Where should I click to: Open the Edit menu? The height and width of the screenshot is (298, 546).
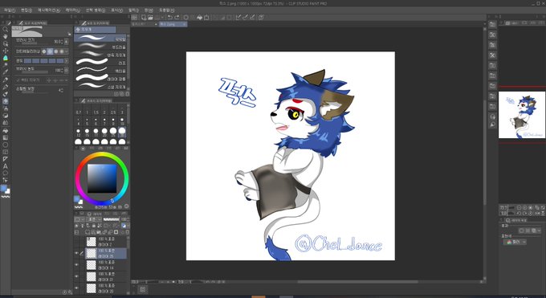click(x=26, y=10)
